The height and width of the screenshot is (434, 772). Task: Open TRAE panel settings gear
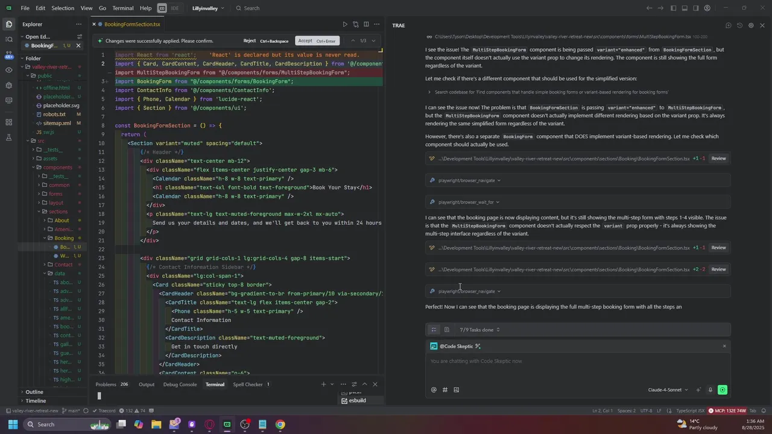coord(751,25)
